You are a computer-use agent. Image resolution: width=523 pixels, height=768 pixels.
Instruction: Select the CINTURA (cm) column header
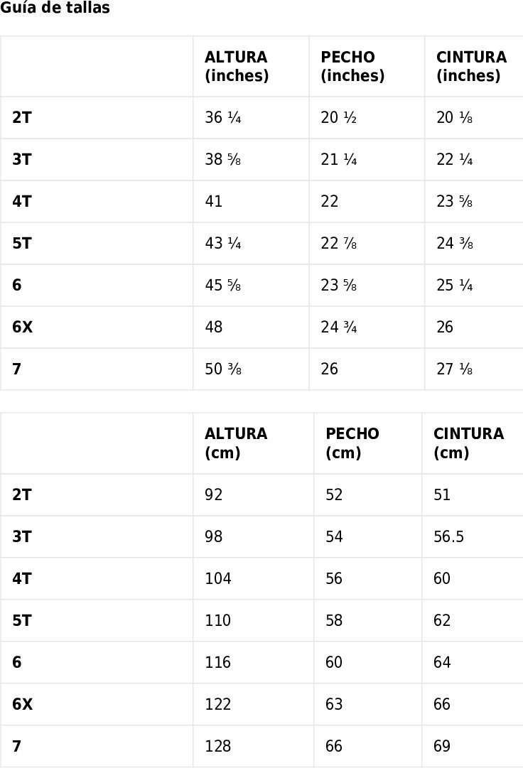pos(469,443)
